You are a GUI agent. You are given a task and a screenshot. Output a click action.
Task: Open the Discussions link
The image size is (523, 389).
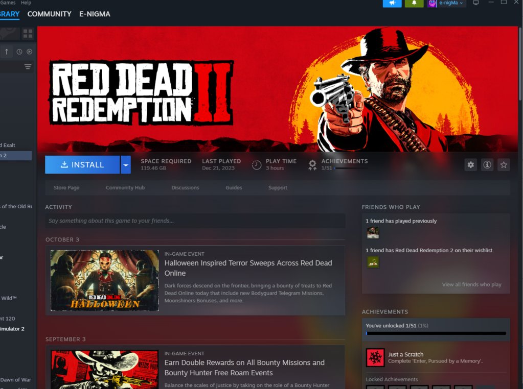click(x=185, y=187)
